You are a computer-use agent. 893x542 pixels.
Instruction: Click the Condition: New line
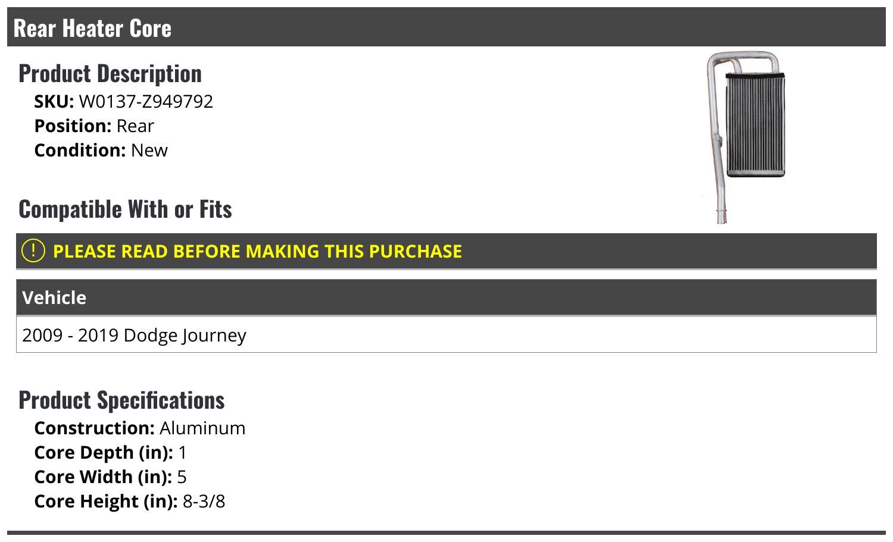coord(101,151)
